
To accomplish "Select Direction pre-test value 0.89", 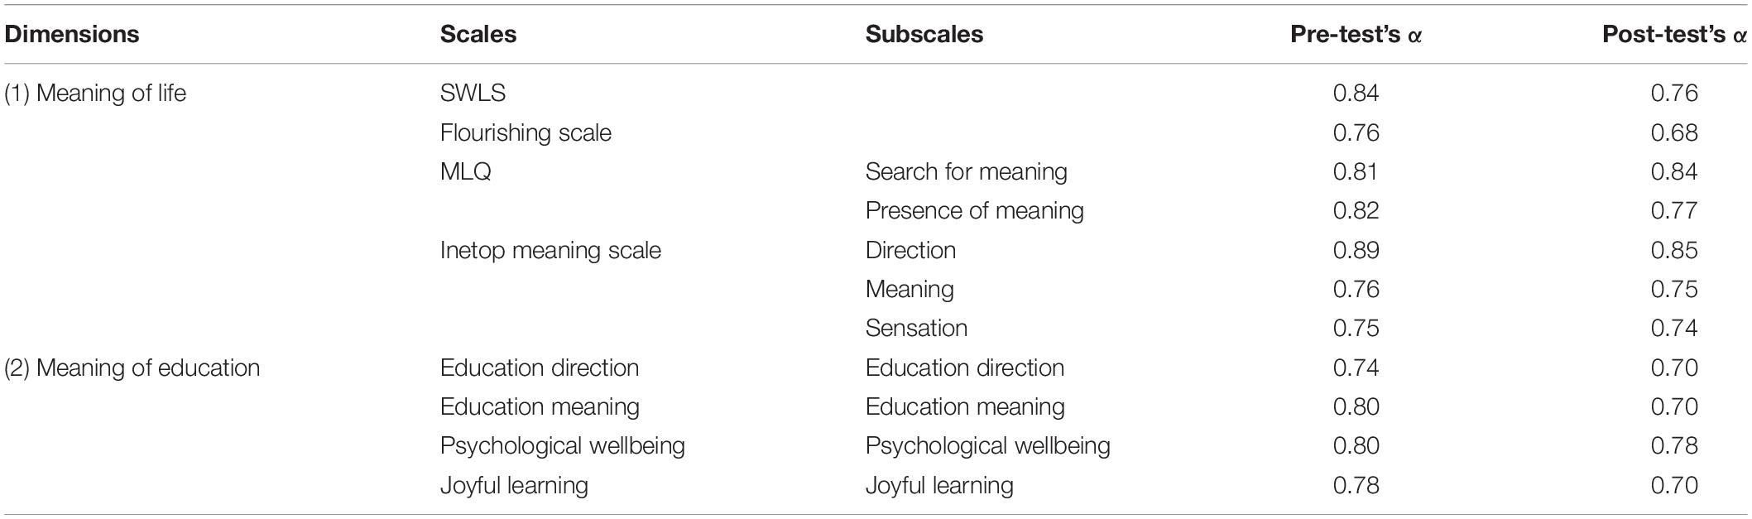I will (x=1356, y=251).
